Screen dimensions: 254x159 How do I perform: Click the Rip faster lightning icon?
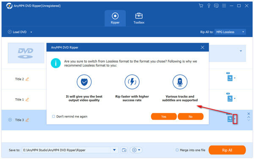[132, 82]
